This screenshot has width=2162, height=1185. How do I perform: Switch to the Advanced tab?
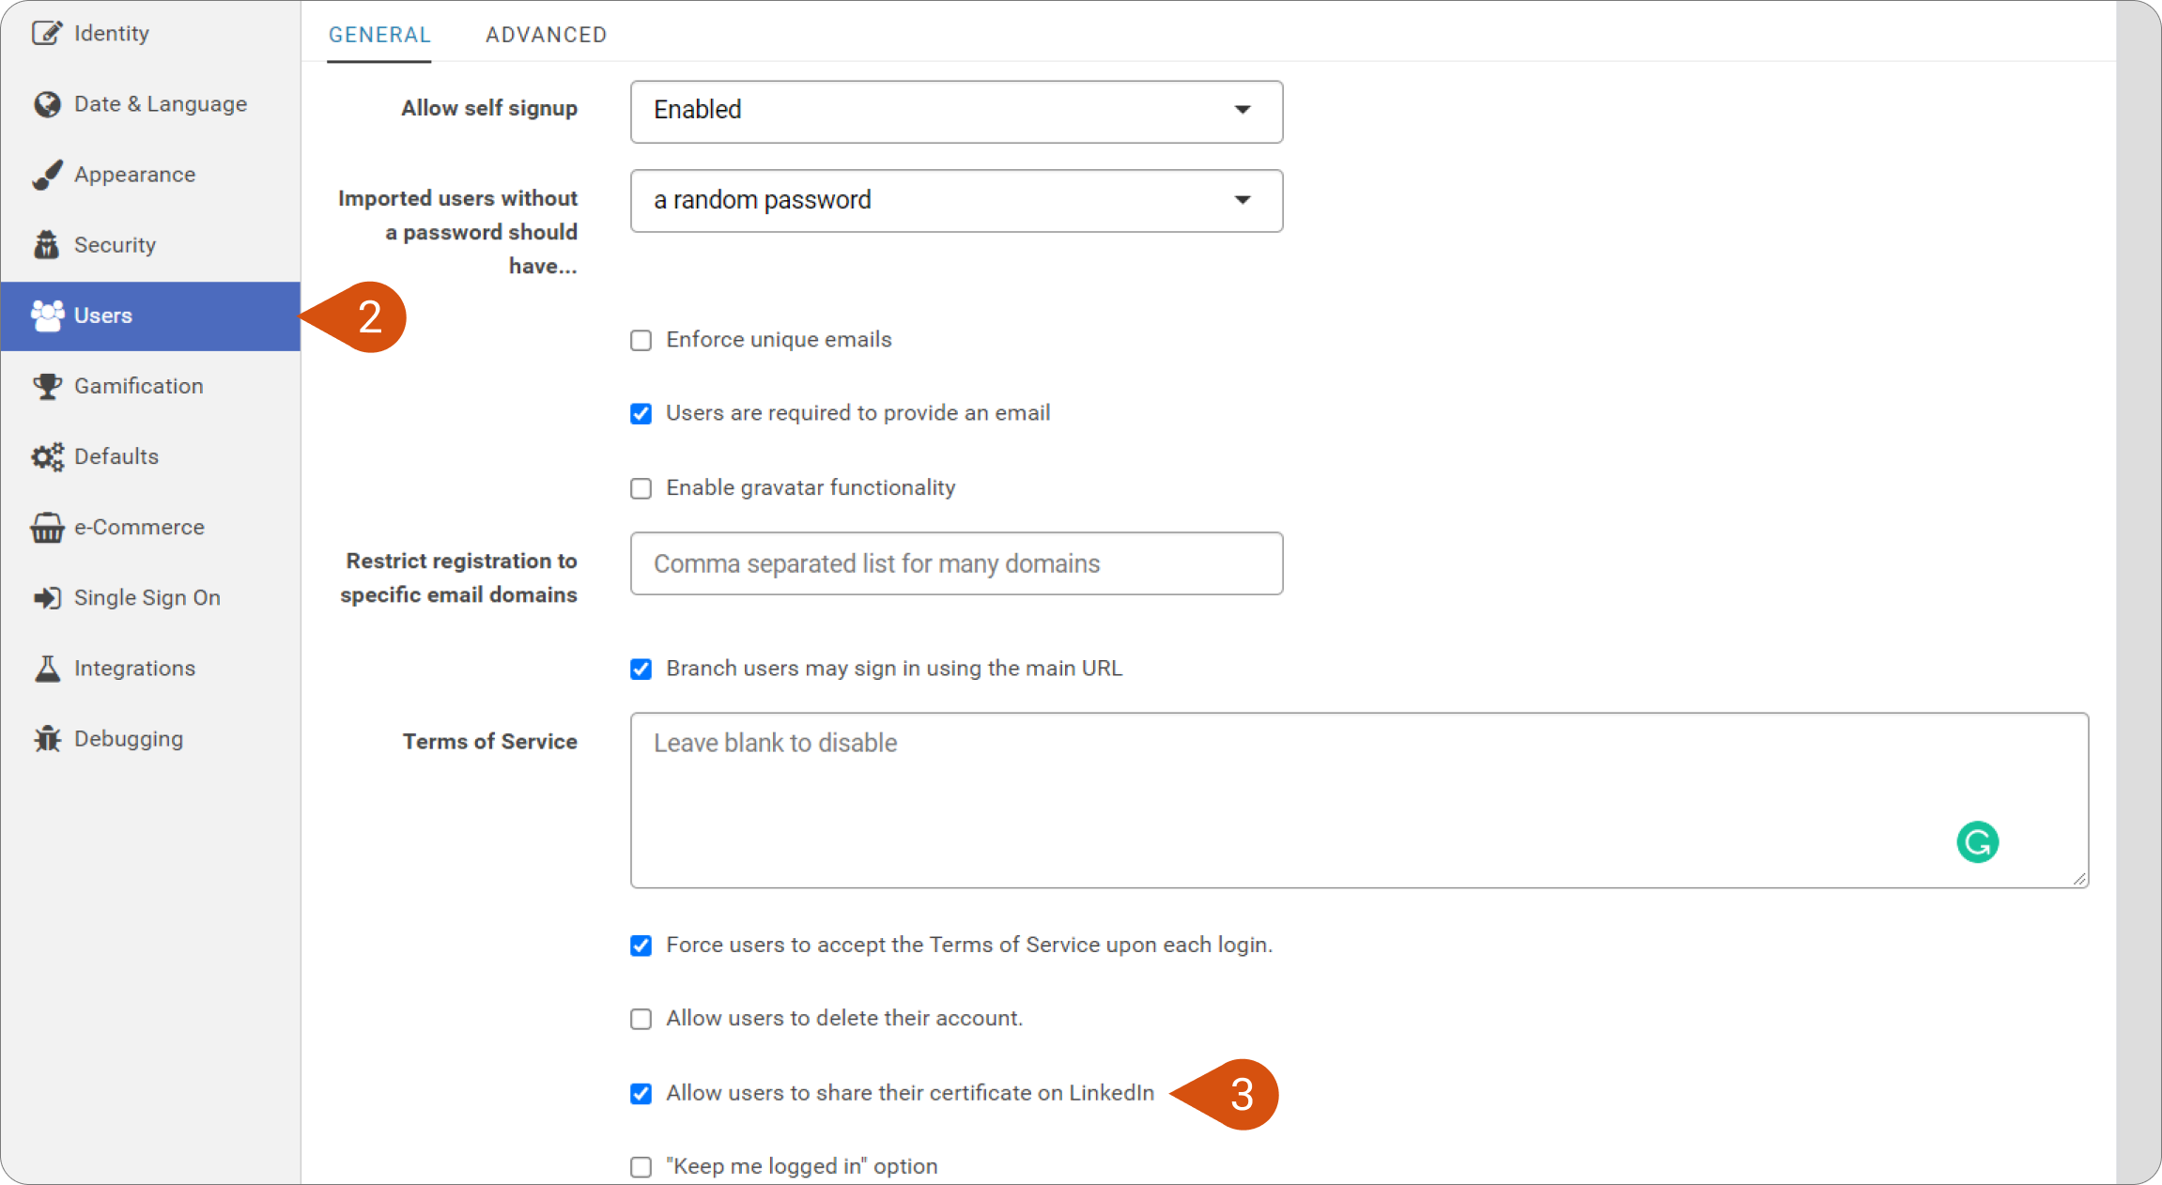[546, 35]
